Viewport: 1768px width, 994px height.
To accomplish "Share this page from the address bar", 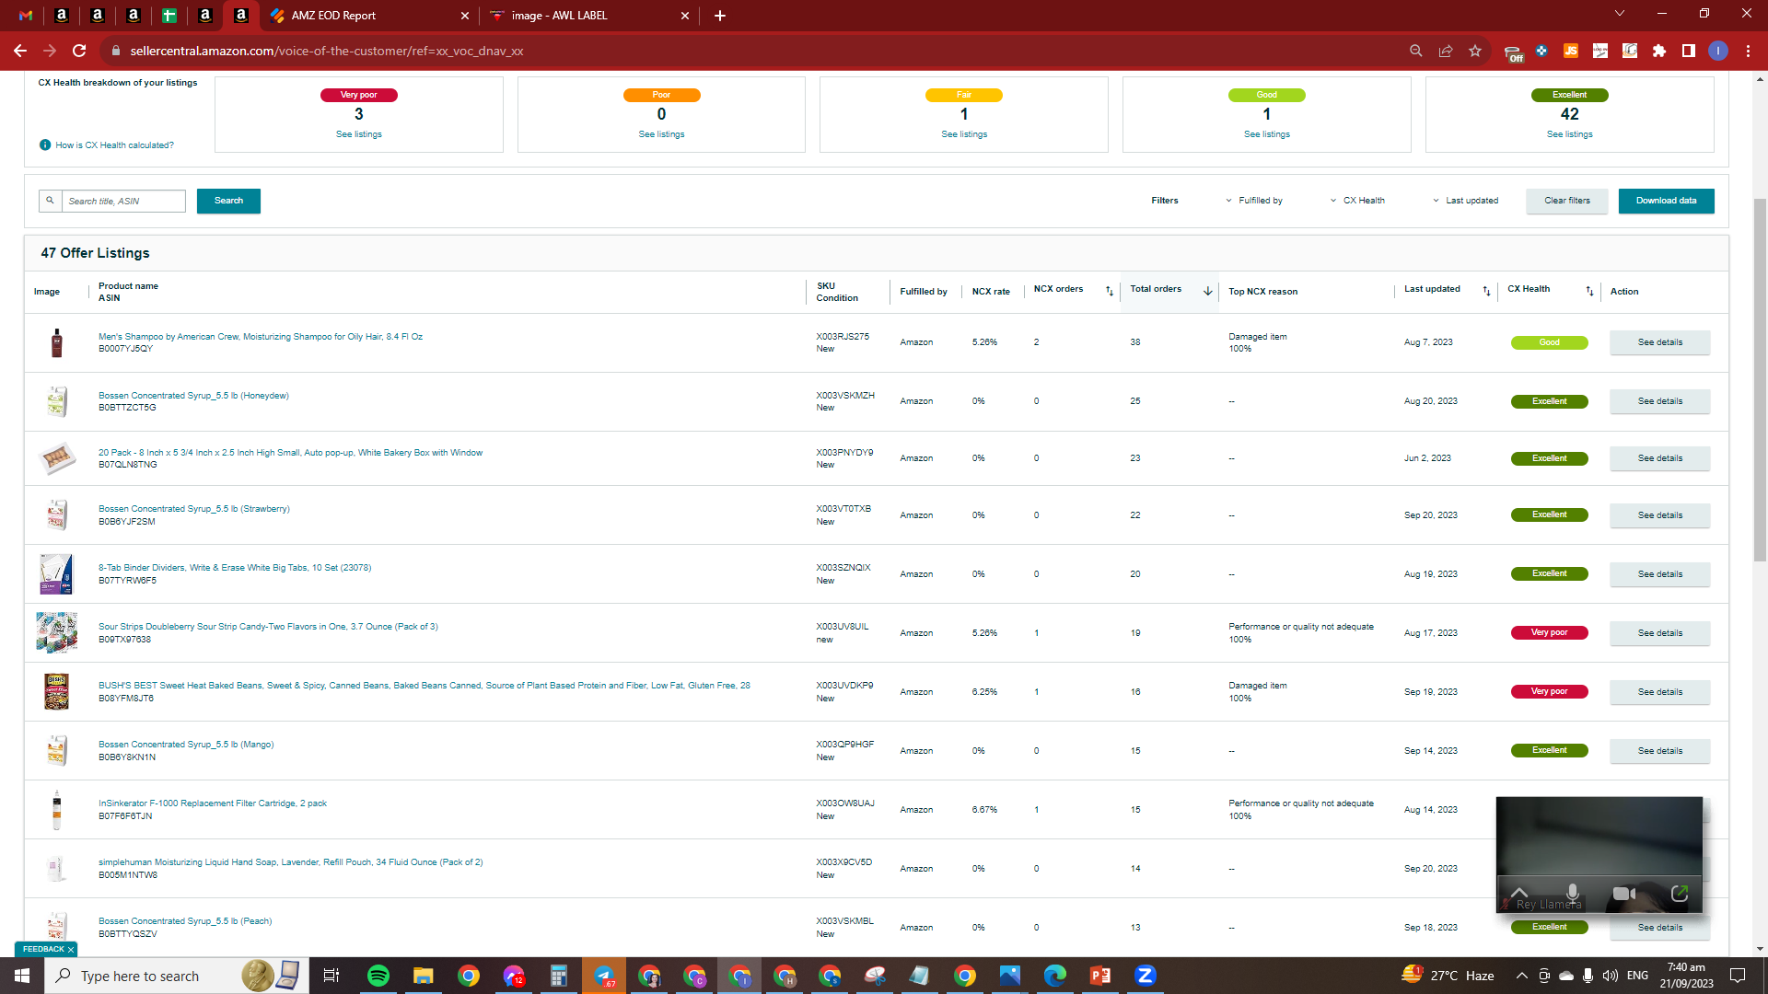I will point(1446,51).
